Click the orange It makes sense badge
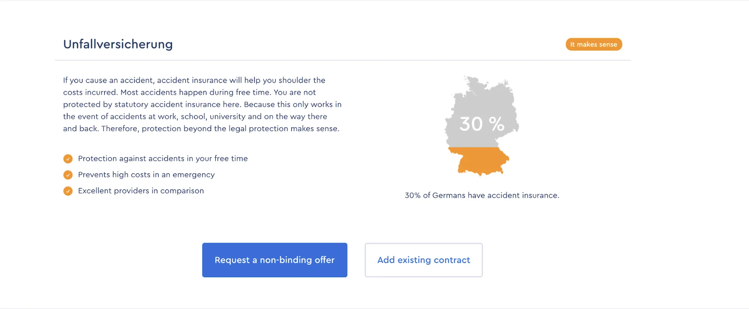Image resolution: width=749 pixels, height=309 pixels. (594, 44)
